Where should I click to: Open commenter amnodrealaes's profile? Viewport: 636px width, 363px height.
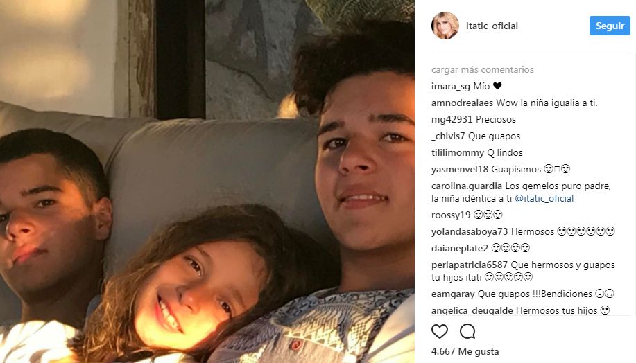coord(462,103)
